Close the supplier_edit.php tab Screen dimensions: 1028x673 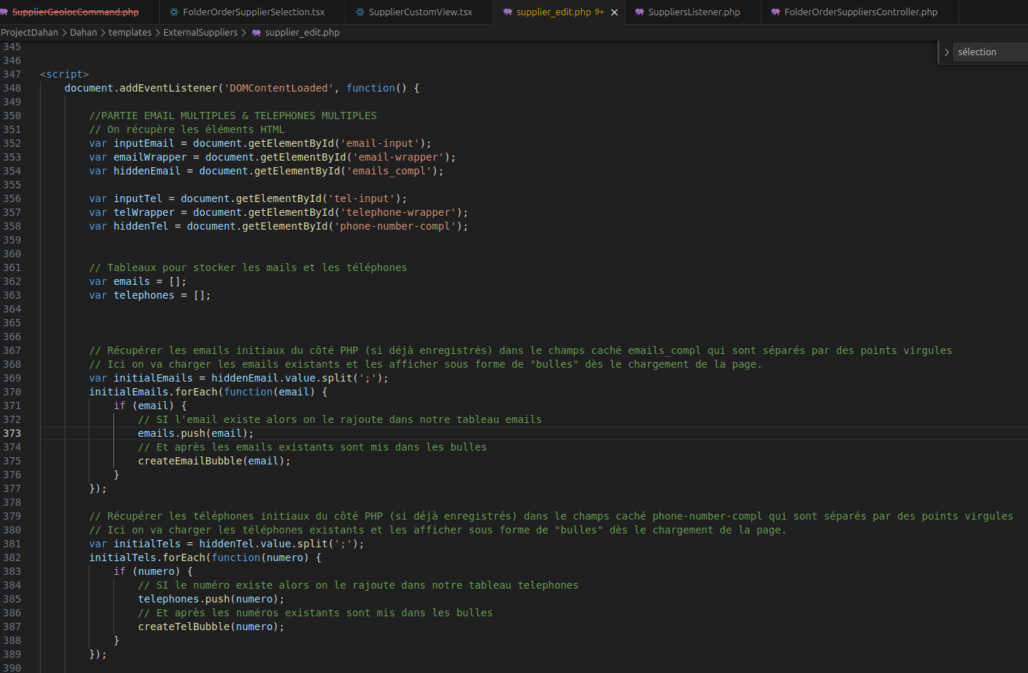click(615, 12)
